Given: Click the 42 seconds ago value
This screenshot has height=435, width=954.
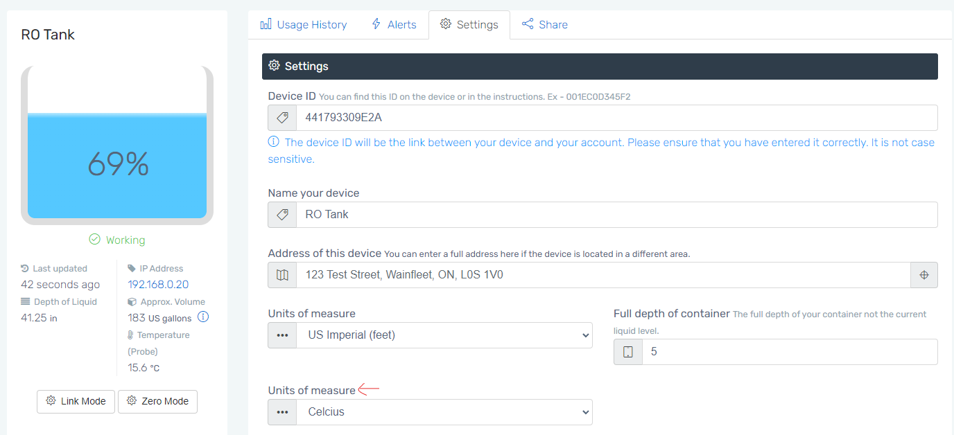Looking at the screenshot, I should 60,285.
